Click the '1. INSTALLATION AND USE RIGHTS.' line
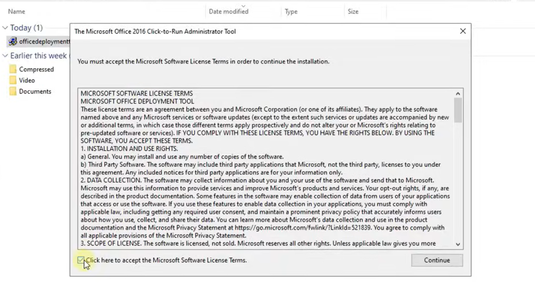Image resolution: width=535 pixels, height=301 pixels. tap(129, 148)
